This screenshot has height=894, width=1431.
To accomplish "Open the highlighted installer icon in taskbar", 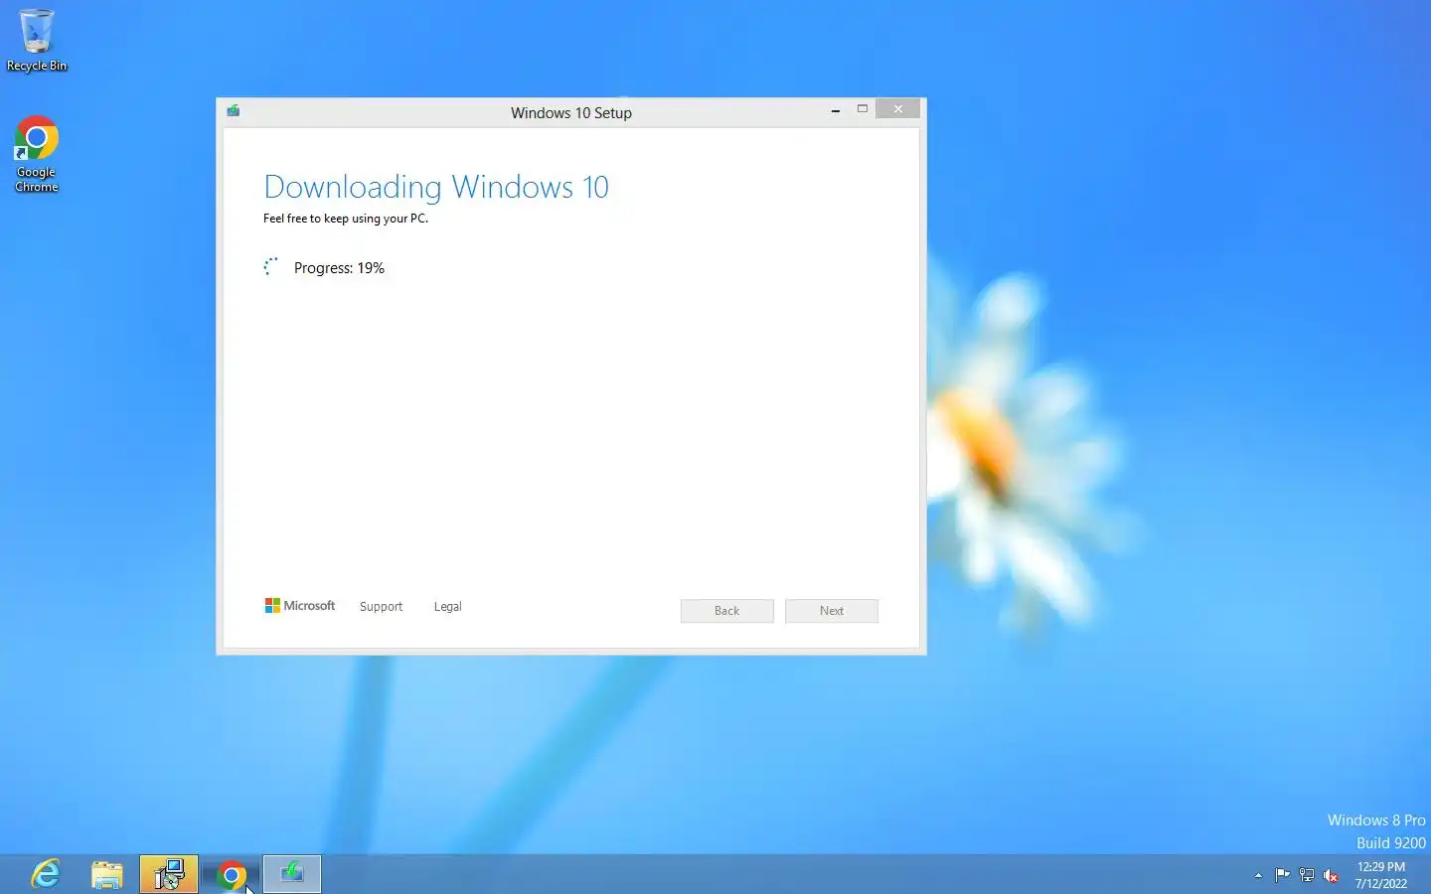I will (169, 874).
